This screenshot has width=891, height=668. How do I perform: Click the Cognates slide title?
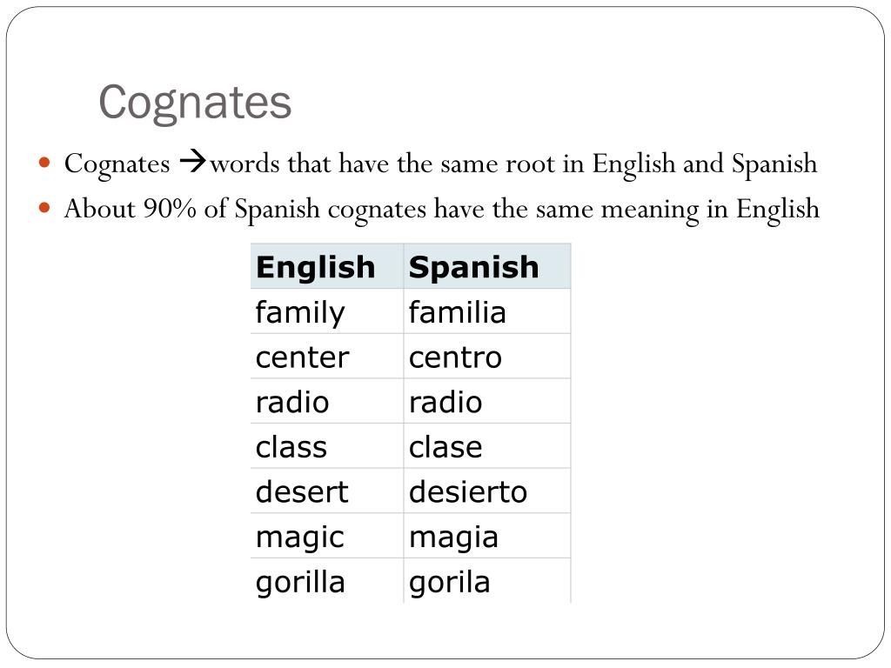click(195, 103)
